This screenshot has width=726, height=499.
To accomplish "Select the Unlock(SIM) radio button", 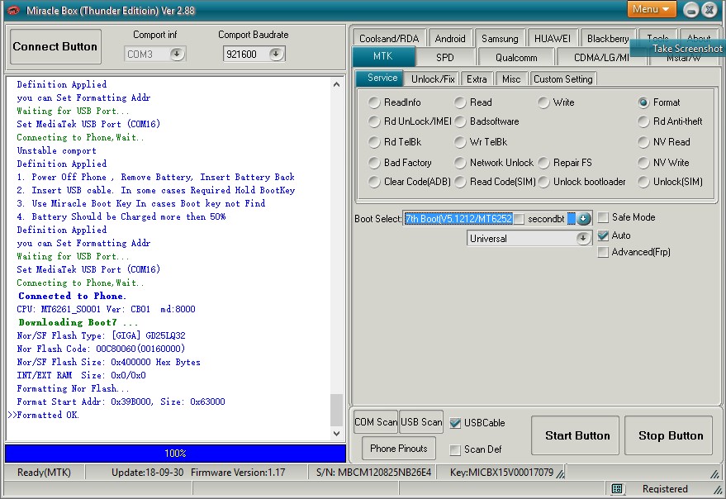I will click(x=643, y=182).
